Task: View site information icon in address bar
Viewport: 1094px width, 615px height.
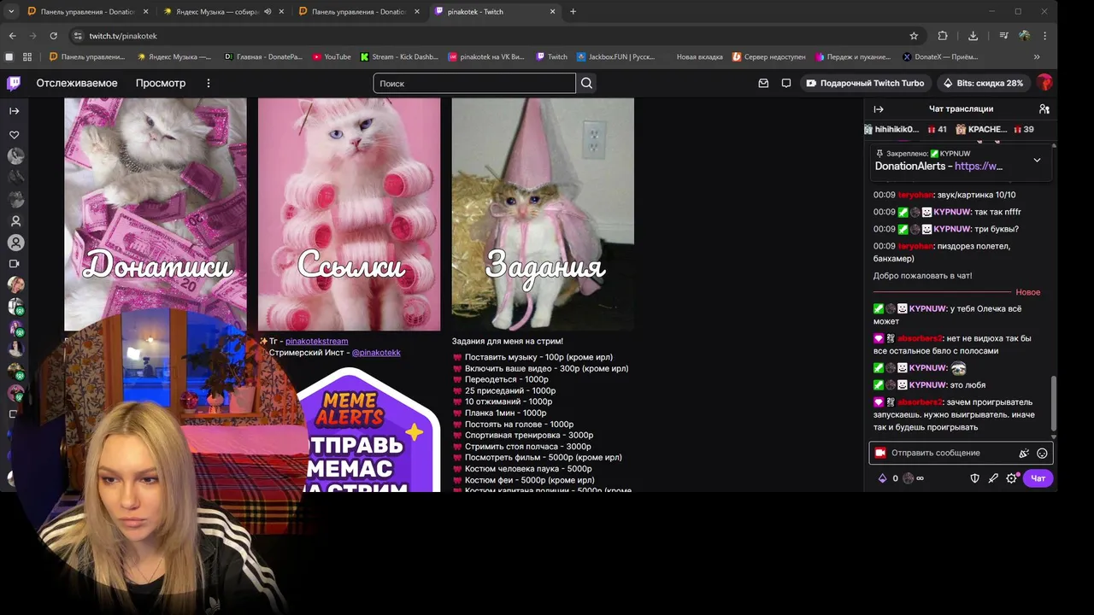Action: [78, 36]
